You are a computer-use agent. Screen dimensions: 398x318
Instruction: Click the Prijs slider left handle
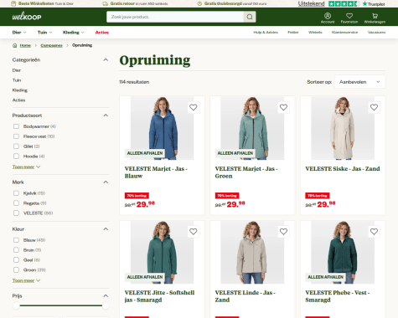click(16, 305)
